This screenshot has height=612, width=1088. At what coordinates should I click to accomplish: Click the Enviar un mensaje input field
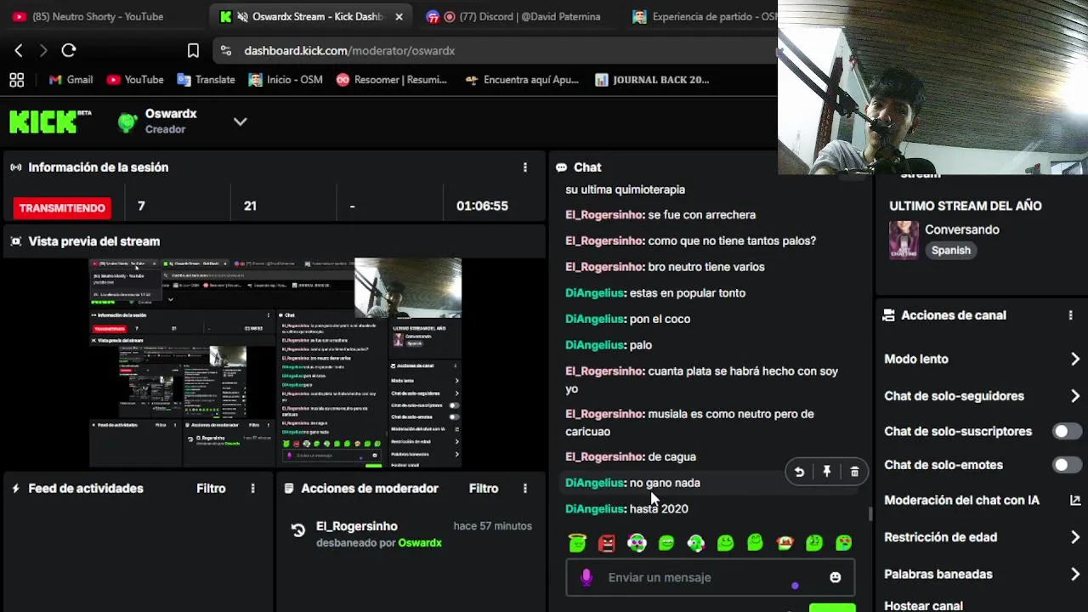click(710, 578)
